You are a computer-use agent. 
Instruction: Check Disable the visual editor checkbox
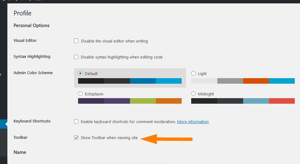76,41
